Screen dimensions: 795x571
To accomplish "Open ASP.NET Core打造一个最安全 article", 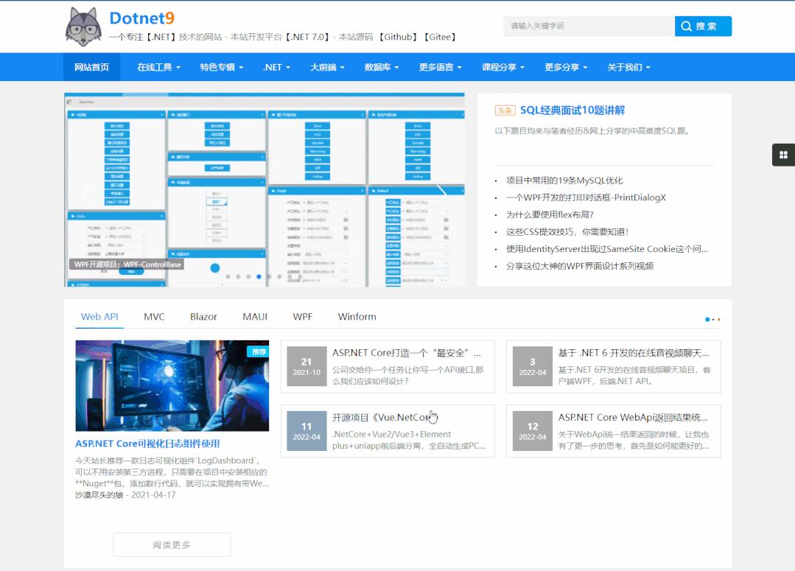I will (406, 353).
